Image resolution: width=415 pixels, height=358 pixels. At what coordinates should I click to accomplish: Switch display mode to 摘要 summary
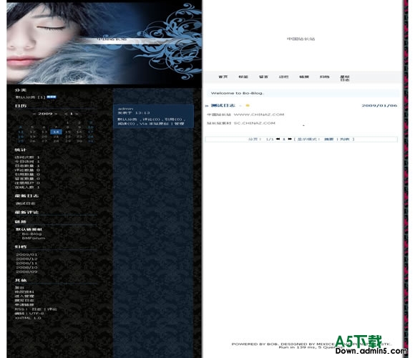point(329,139)
